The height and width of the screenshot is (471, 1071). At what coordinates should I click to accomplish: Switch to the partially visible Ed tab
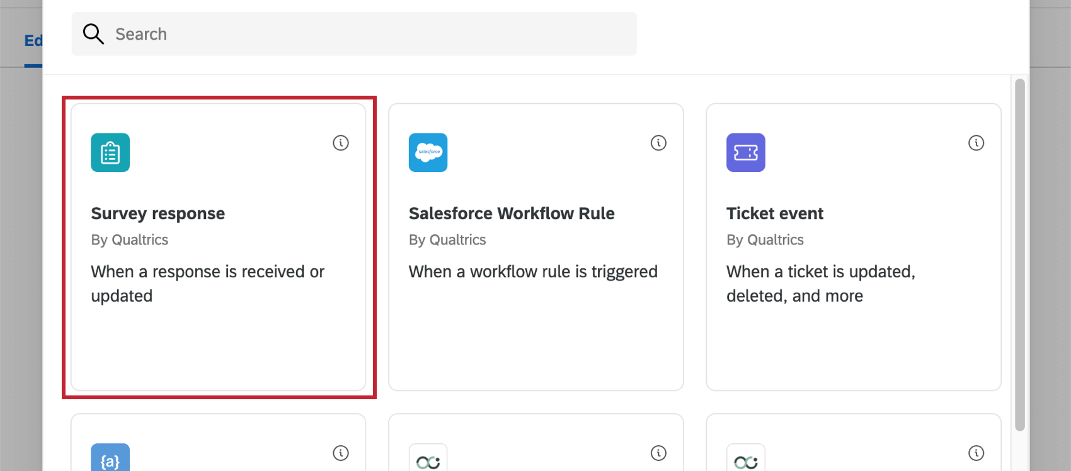click(33, 41)
